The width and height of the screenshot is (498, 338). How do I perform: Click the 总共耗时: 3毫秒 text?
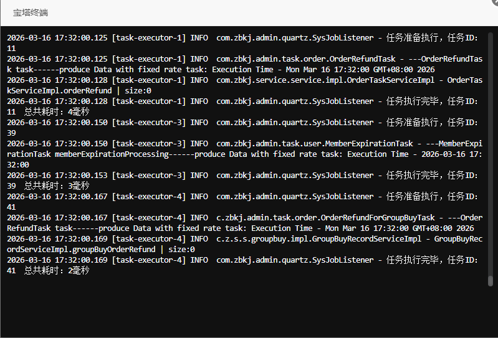click(x=57, y=186)
